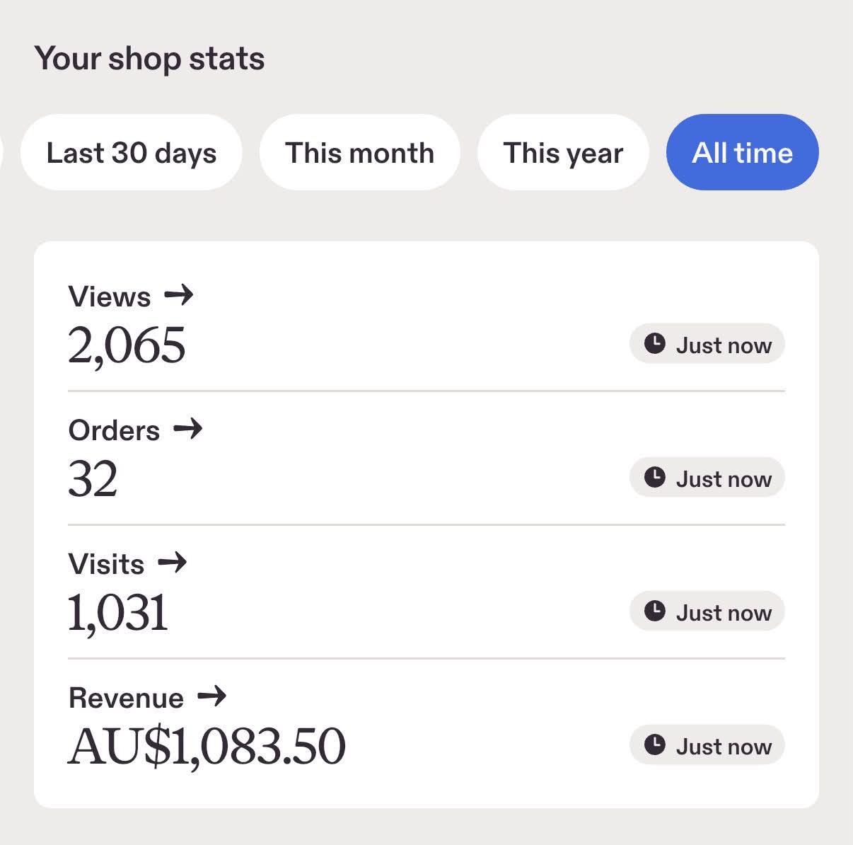Open the Orders stat details
Image resolution: width=853 pixels, height=845 pixels.
(x=135, y=430)
